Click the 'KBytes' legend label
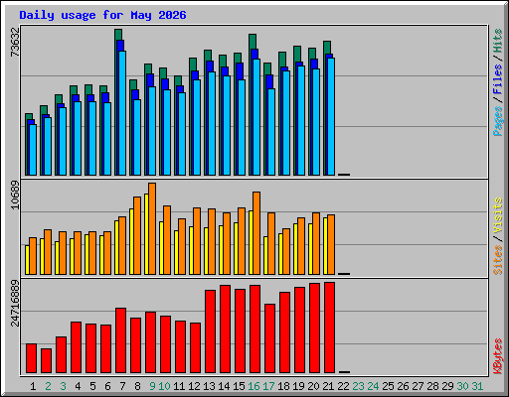The image size is (509, 397). 498,356
